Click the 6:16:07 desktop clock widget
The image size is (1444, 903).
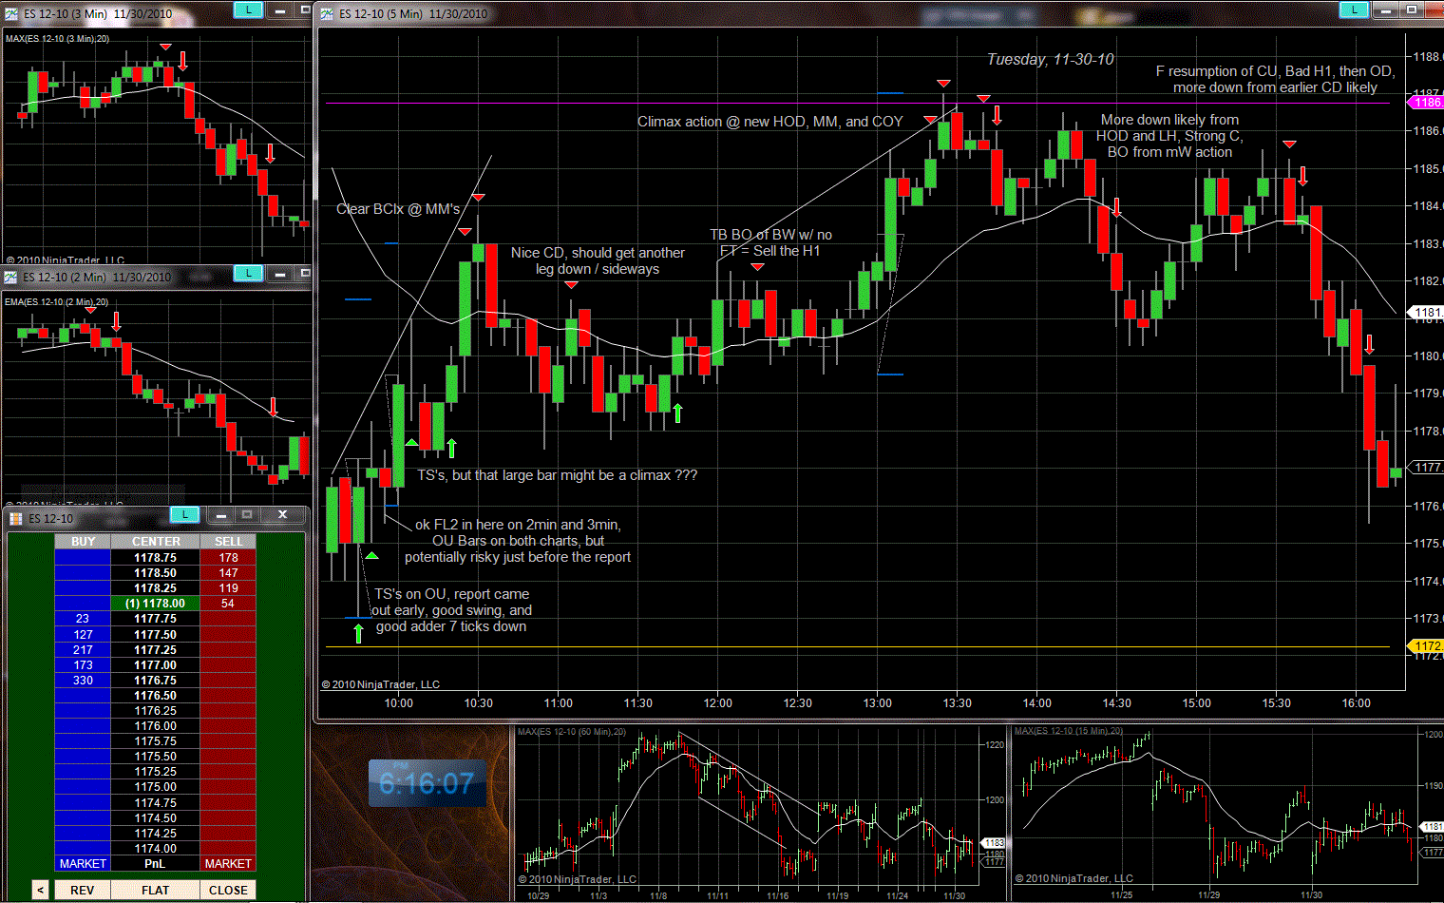pyautogui.click(x=427, y=783)
